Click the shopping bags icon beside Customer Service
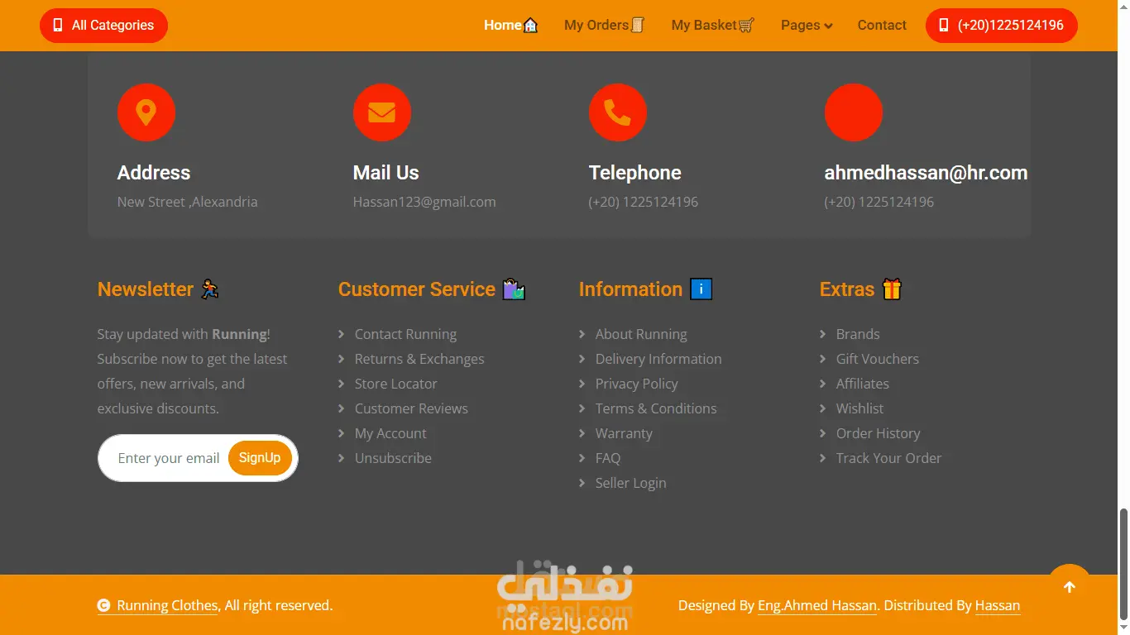 [x=514, y=289]
